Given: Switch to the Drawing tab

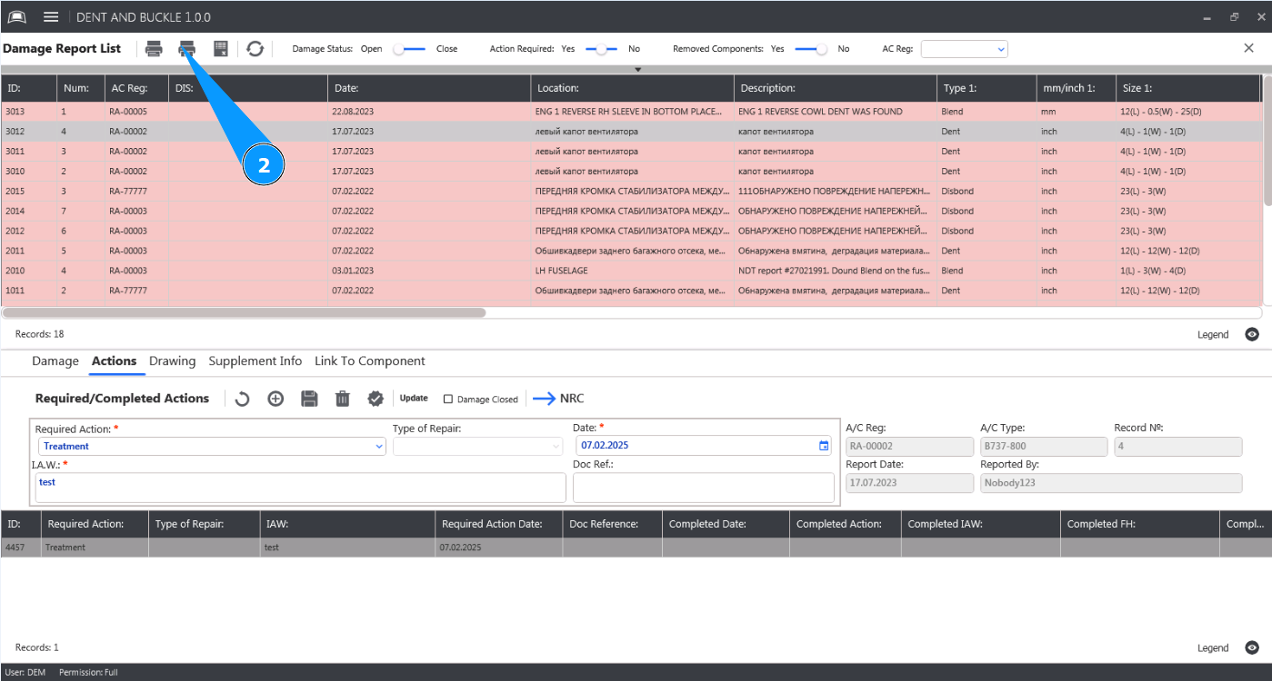Looking at the screenshot, I should pos(173,361).
